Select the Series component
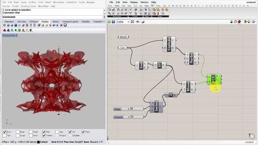258x145 pixels. coord(156,106)
